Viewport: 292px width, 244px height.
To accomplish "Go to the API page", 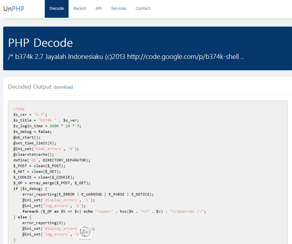I will click(99, 8).
